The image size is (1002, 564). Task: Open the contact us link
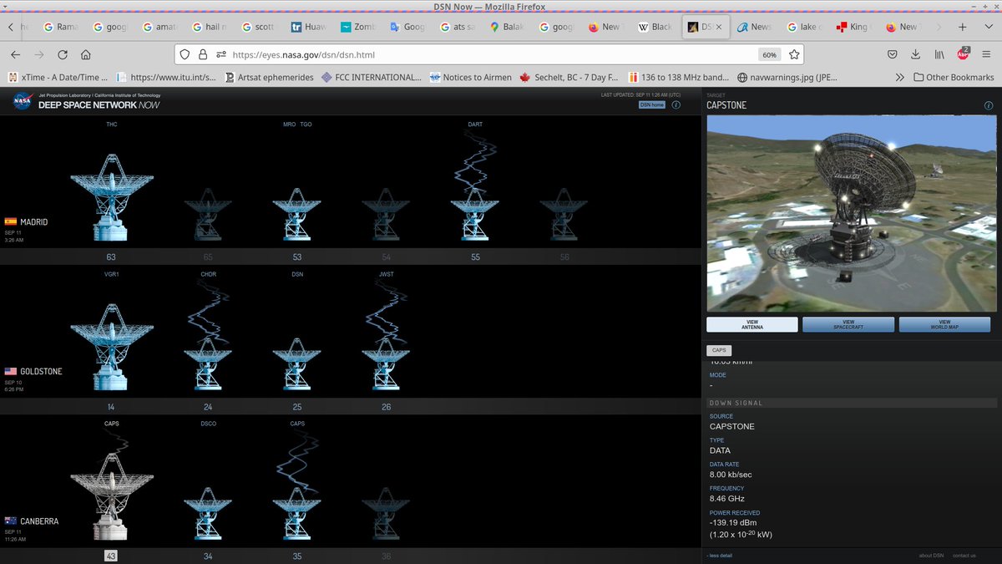[x=964, y=556]
